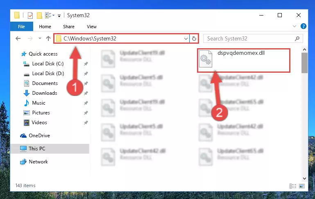The width and height of the screenshot is (315, 199).
Task: Open Documents in the sidebar
Action: click(41, 83)
